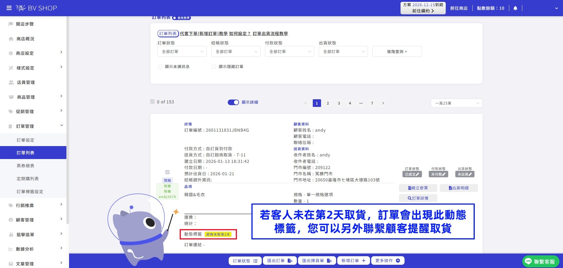Edit 已成立 order status badge
Image resolution: width=563 pixels, height=268 pixels.
pyautogui.click(x=412, y=174)
